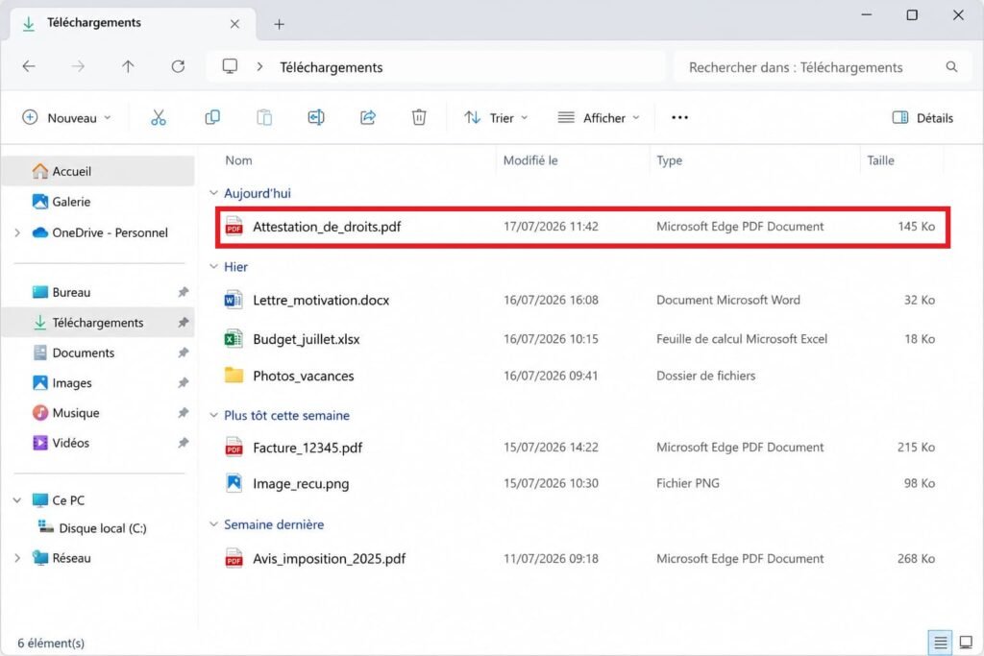Expand OneDrive - Personnel tree node

click(x=17, y=232)
